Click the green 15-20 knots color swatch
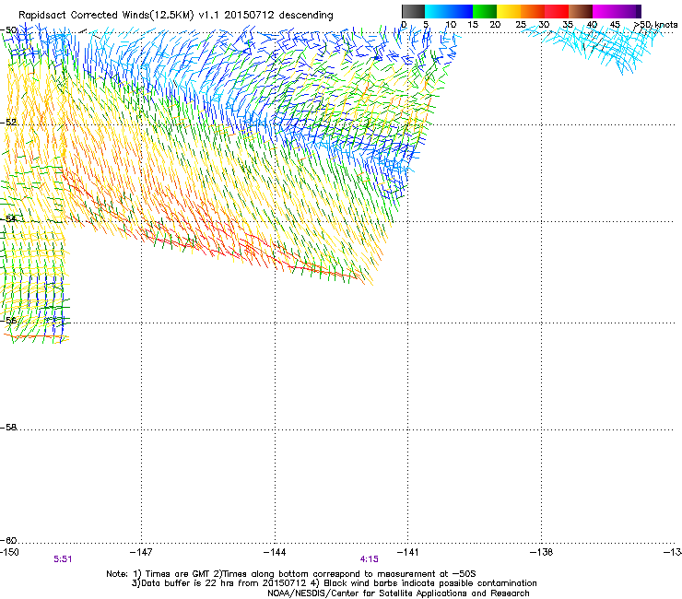Viewport: 682px width, 599px height. pyautogui.click(x=485, y=11)
